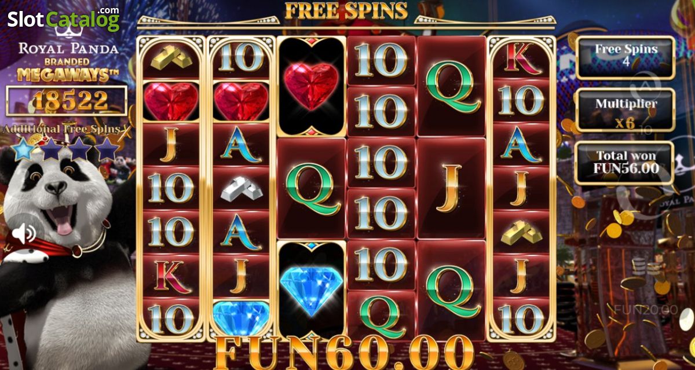
Task: Click the Royal Panda Branded Megaways logo
Action: (x=68, y=61)
